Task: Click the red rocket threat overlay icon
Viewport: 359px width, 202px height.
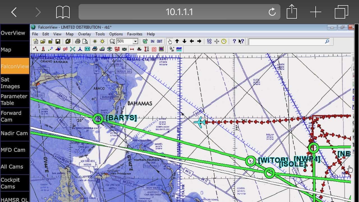Action: (x=43, y=49)
